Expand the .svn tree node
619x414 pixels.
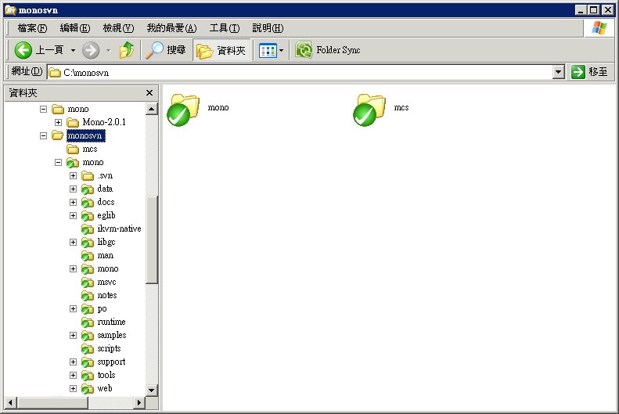pos(73,175)
